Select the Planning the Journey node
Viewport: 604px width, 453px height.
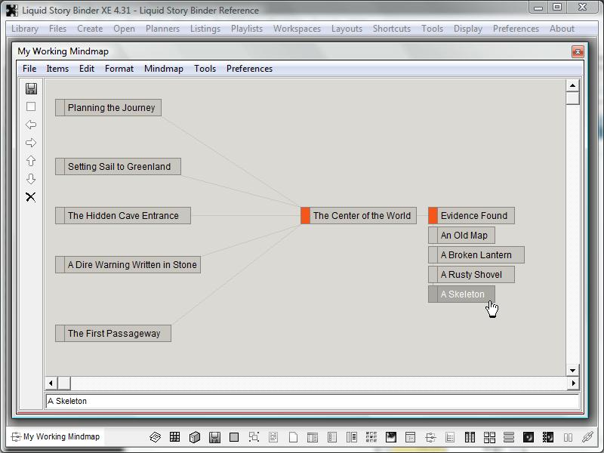tap(111, 108)
